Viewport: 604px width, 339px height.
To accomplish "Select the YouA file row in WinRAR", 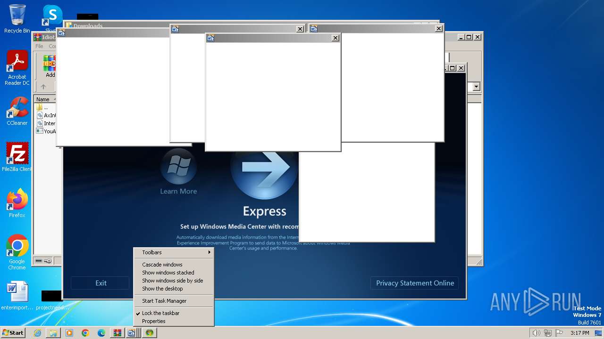I will click(x=45, y=131).
